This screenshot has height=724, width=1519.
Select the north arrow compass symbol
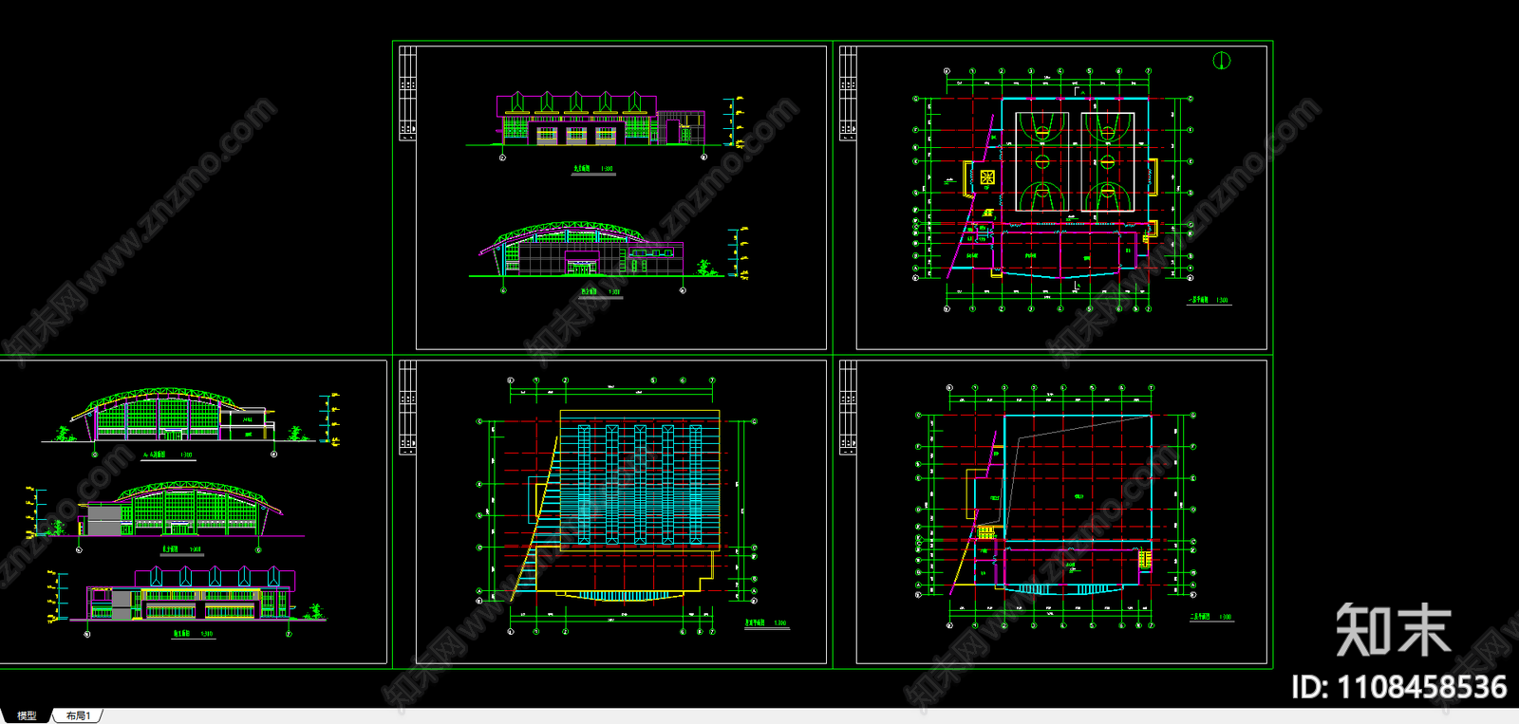tap(1221, 61)
